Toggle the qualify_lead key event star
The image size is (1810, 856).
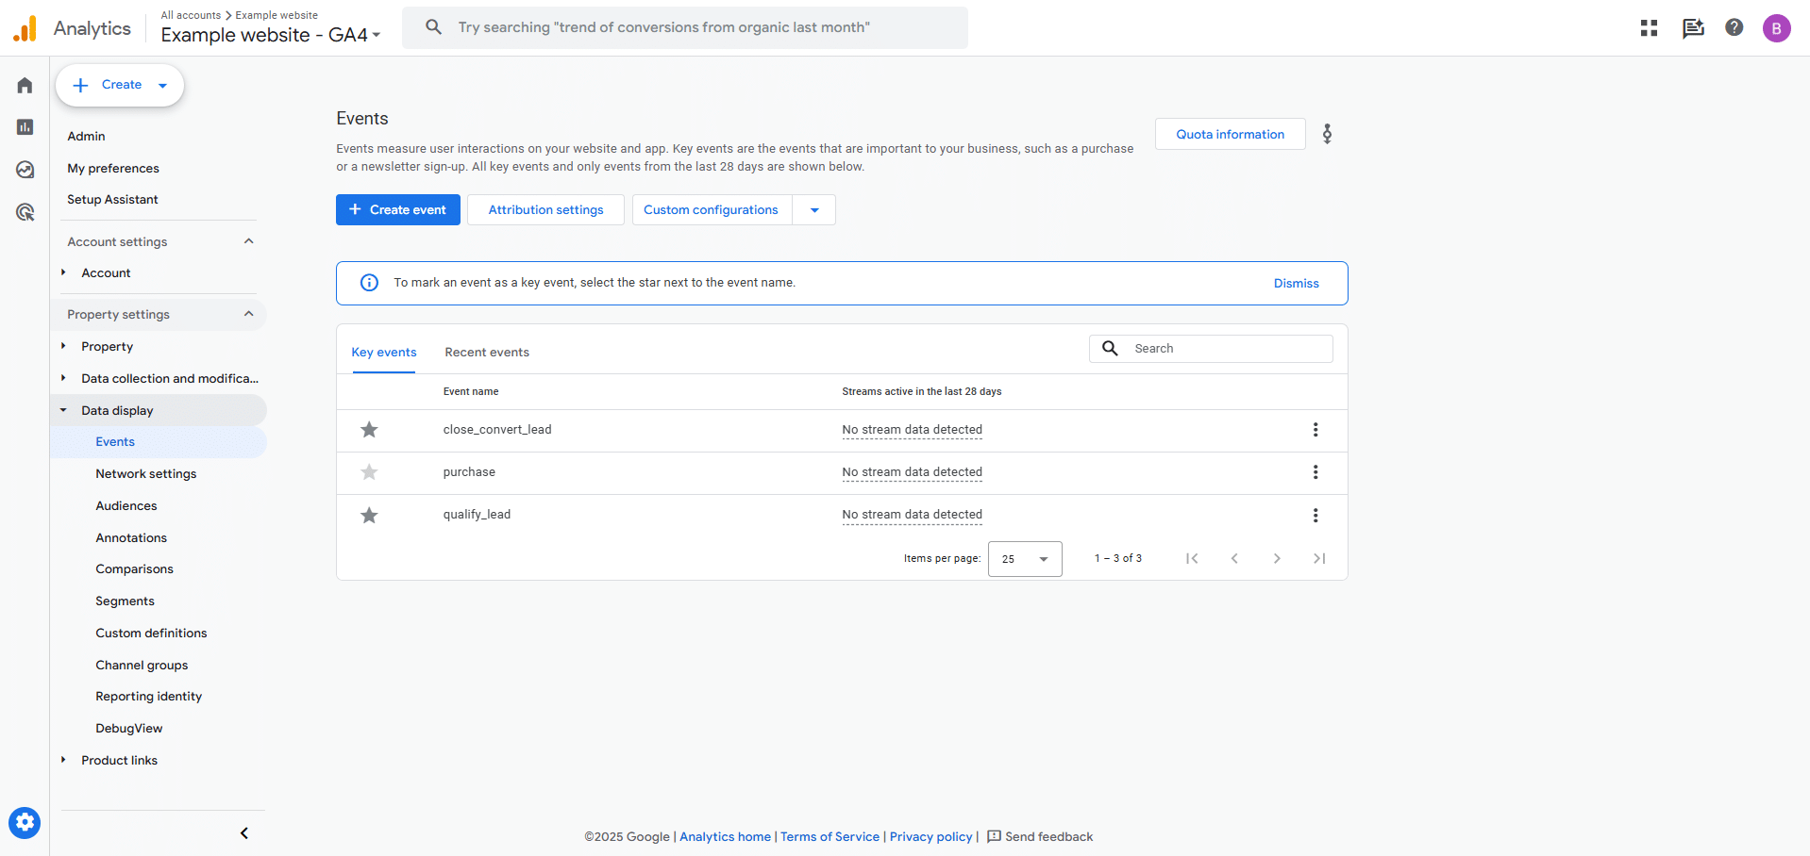pyautogui.click(x=369, y=515)
